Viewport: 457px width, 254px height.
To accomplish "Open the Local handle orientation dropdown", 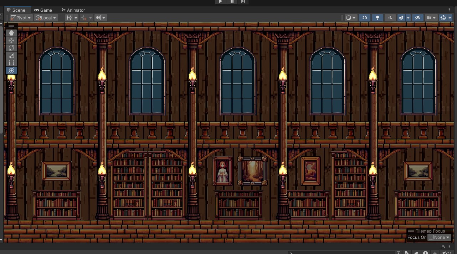I will [x=46, y=17].
